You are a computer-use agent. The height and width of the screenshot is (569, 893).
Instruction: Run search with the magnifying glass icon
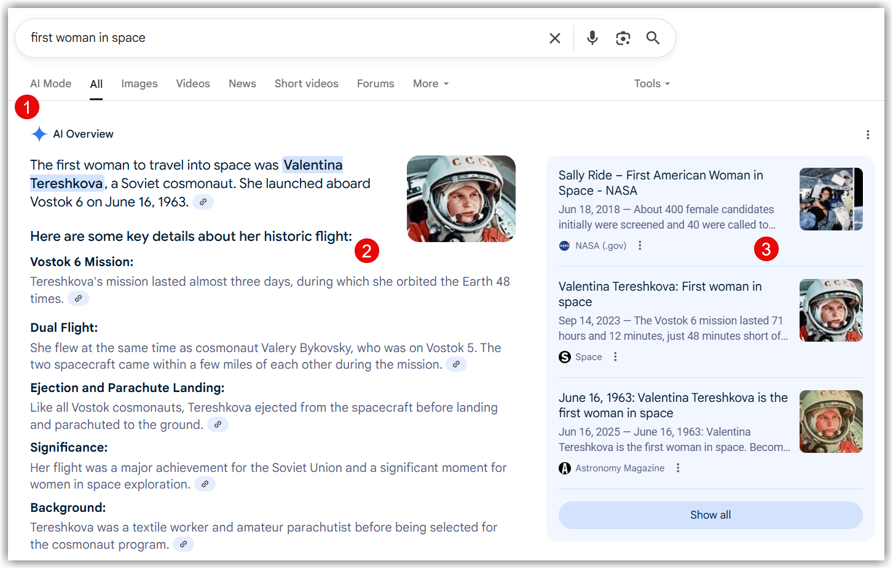(x=653, y=38)
